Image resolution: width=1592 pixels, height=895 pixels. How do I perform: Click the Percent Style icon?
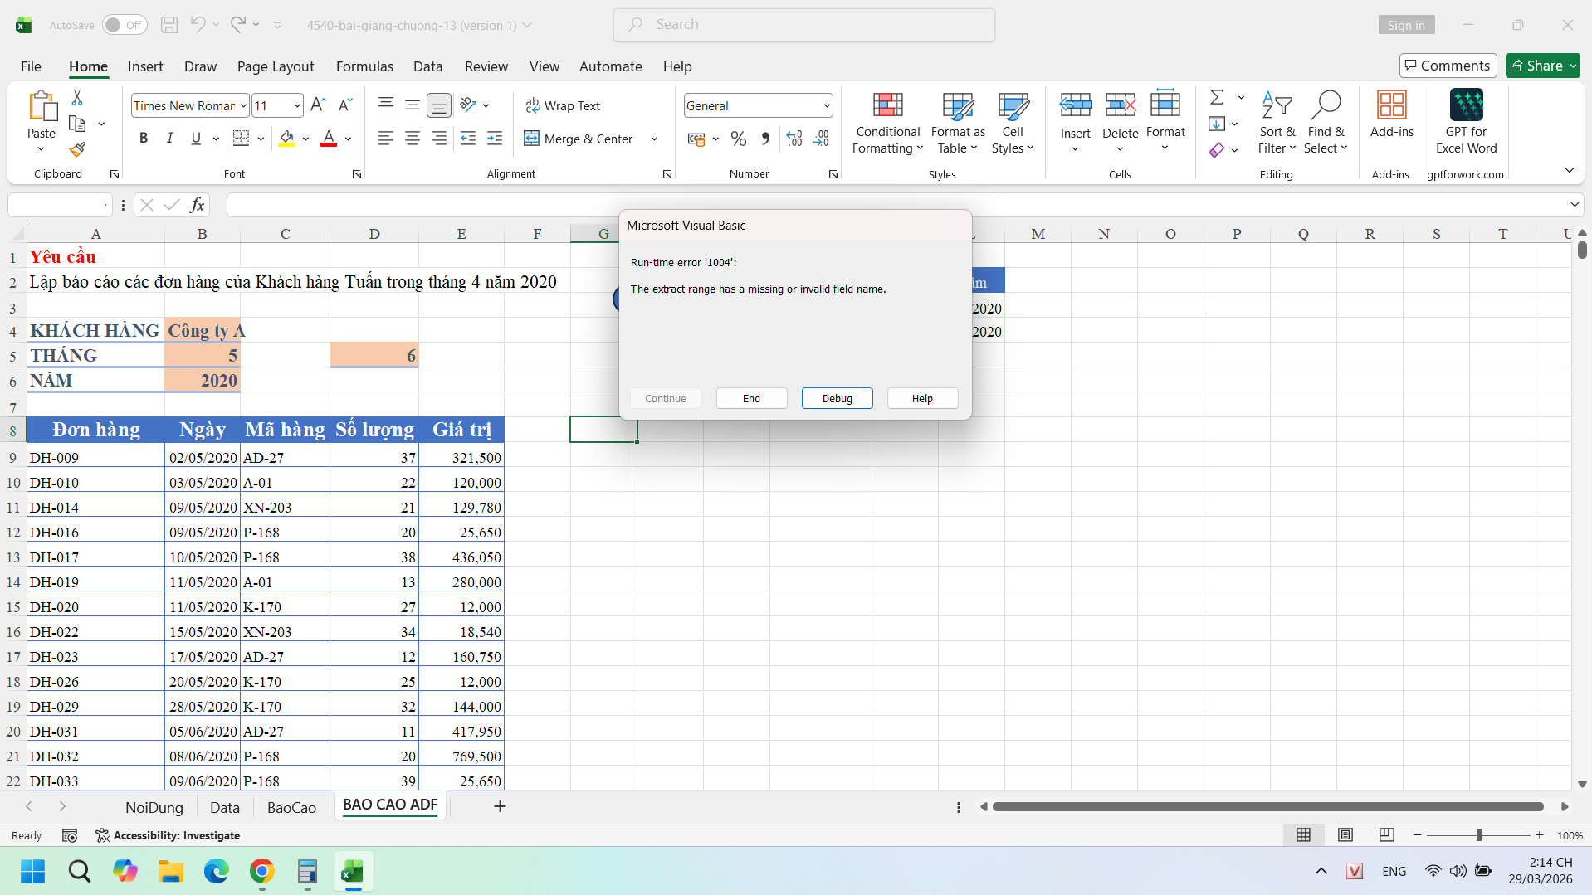[738, 139]
